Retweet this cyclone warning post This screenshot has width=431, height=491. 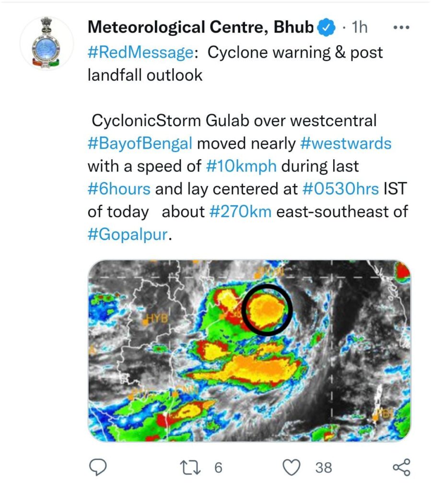point(191,467)
